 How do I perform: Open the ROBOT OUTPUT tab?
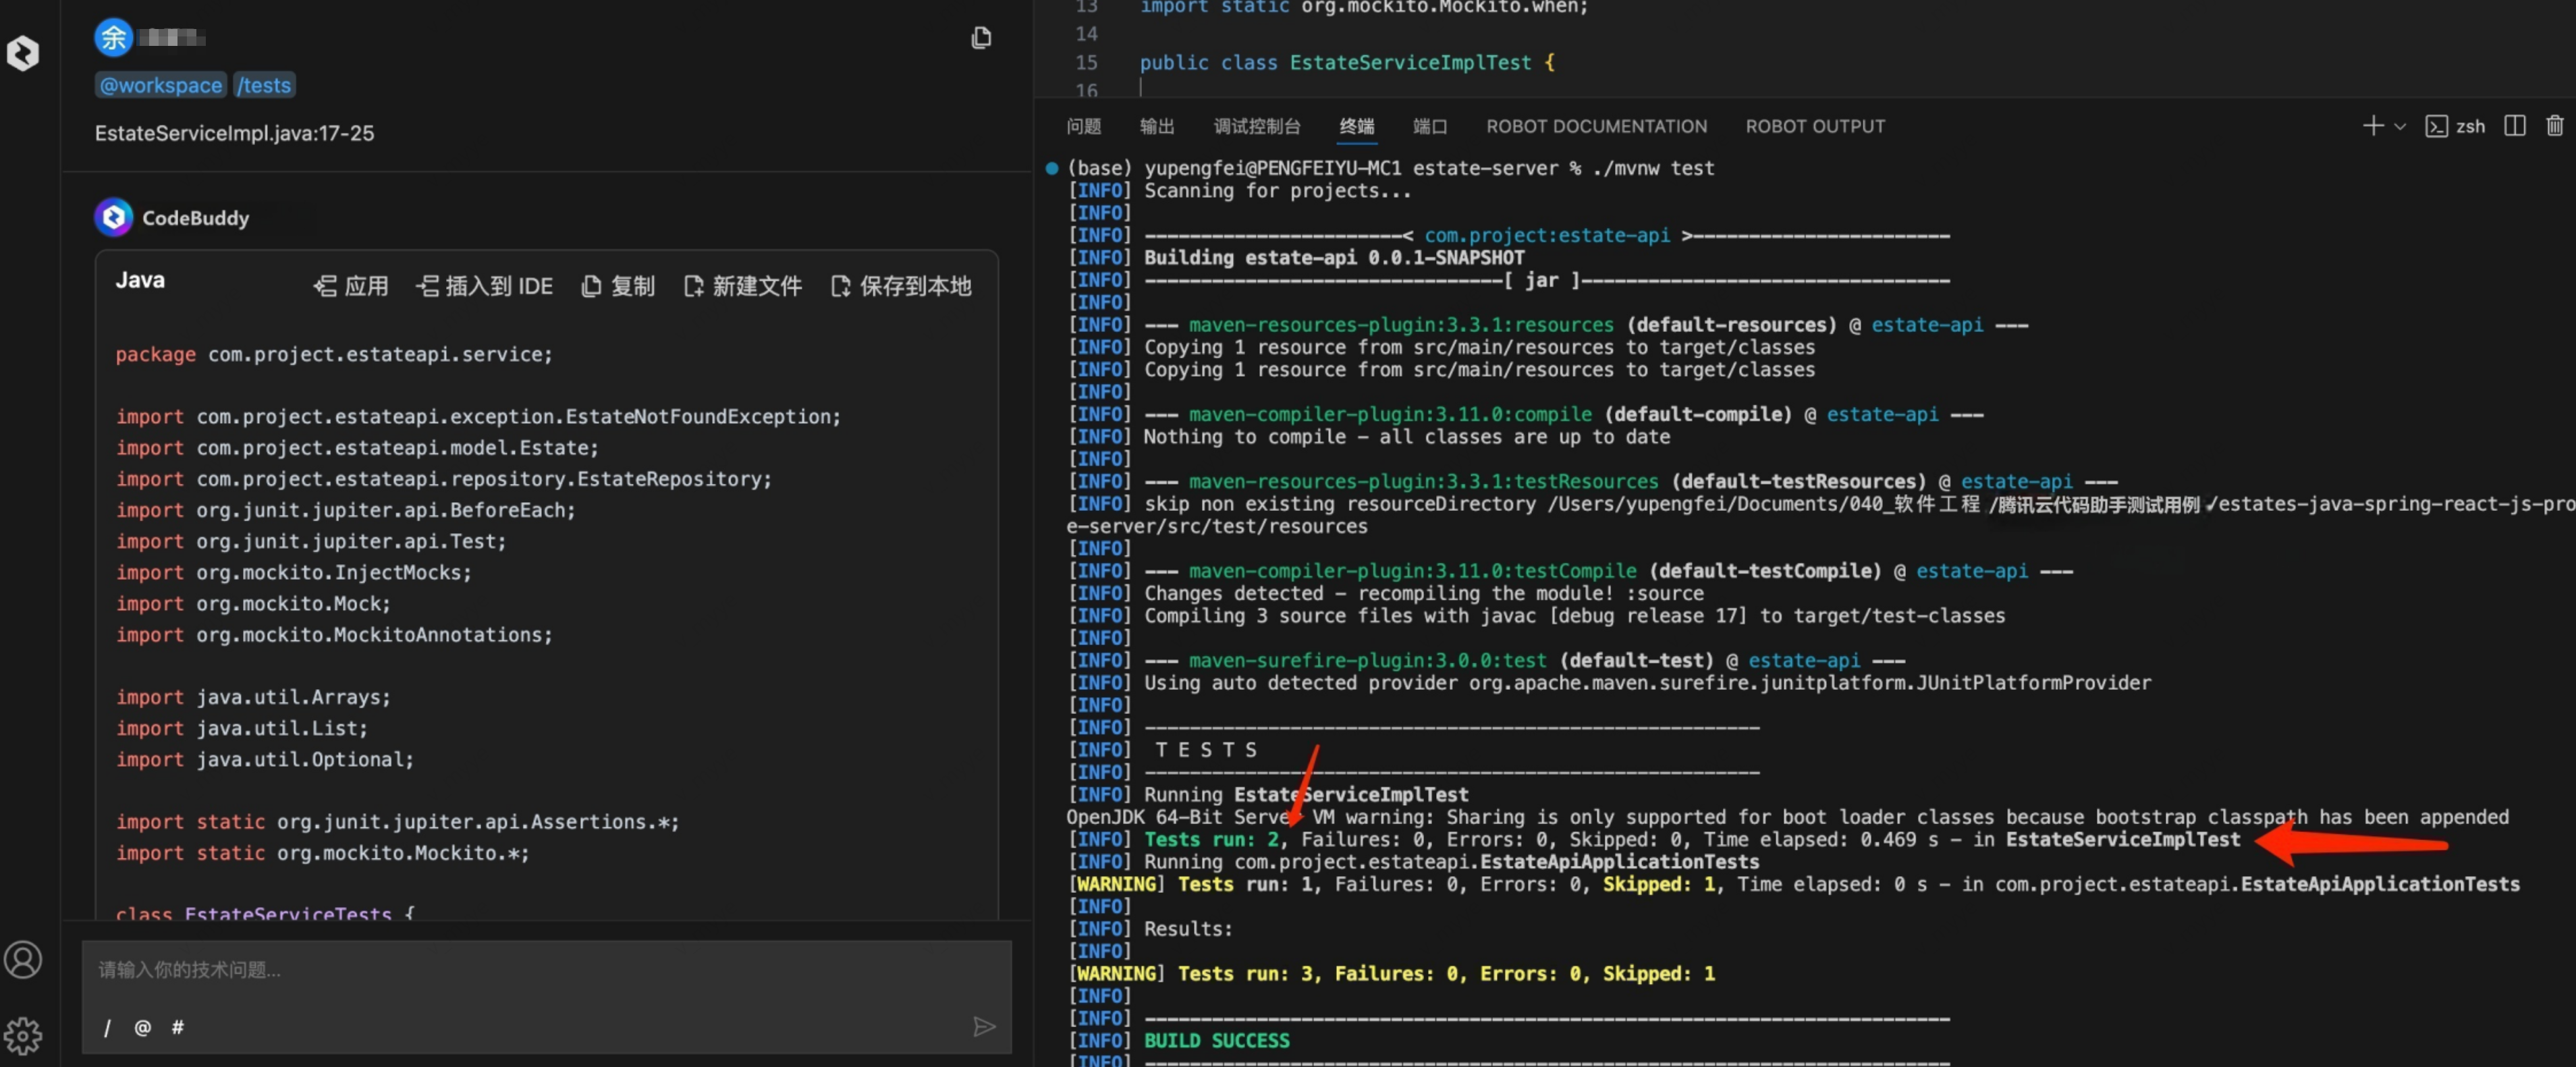click(x=1814, y=126)
